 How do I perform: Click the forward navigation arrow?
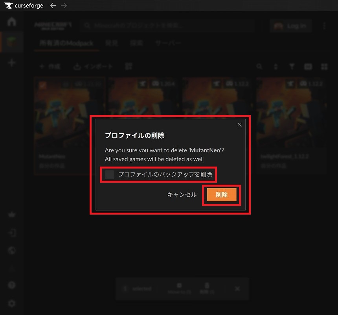64,6
